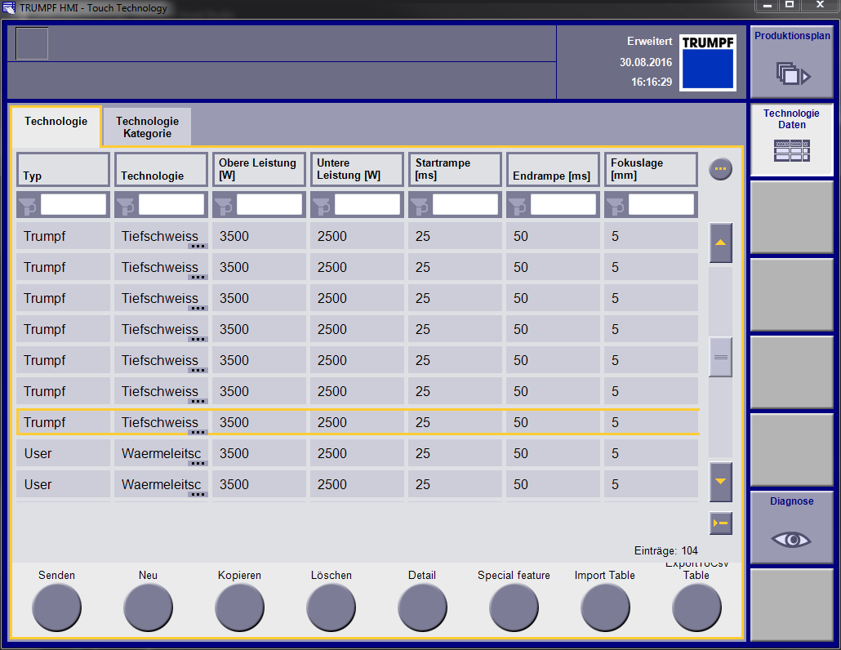Click the Senden round button
This screenshot has height=650, width=841.
coord(57,607)
